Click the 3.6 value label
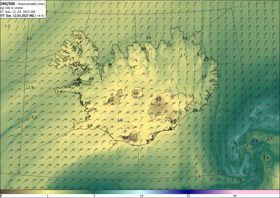This screenshot has width=280, height=198. point(266,158)
